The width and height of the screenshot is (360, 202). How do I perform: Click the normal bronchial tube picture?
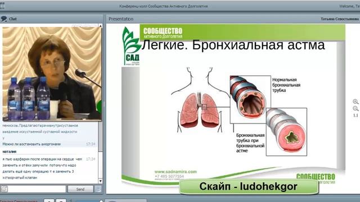click(x=250, y=99)
